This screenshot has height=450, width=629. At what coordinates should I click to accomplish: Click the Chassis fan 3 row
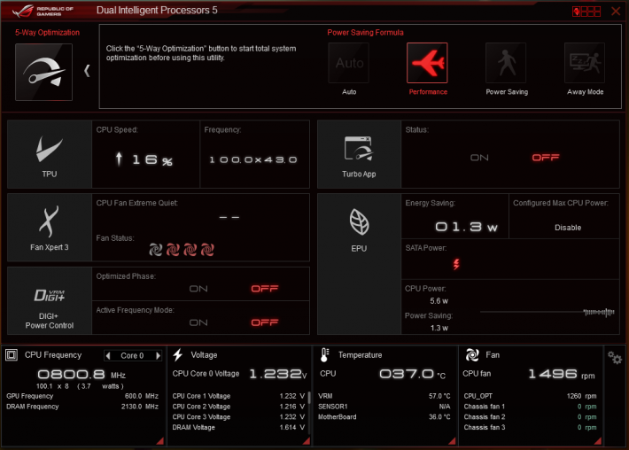(530, 427)
